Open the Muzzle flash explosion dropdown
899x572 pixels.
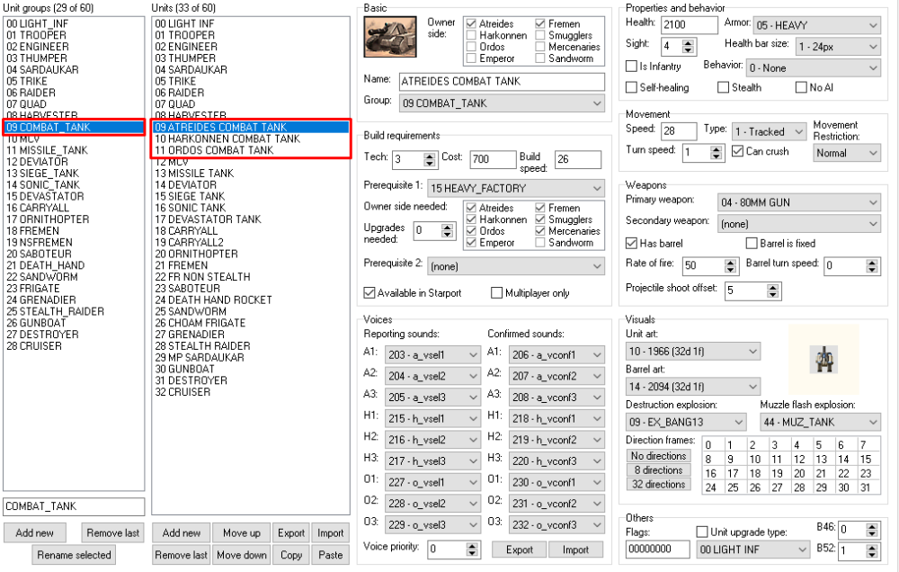click(821, 422)
